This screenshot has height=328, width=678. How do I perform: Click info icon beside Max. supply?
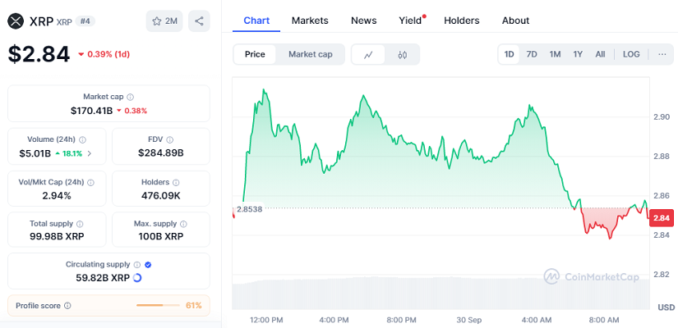coord(183,224)
